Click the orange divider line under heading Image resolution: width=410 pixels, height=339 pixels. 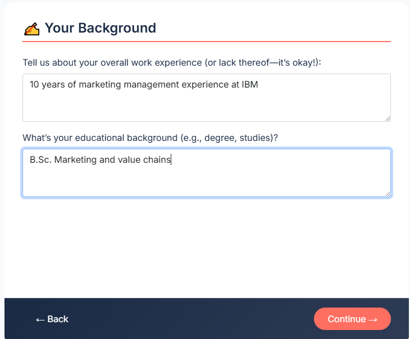[x=206, y=42]
